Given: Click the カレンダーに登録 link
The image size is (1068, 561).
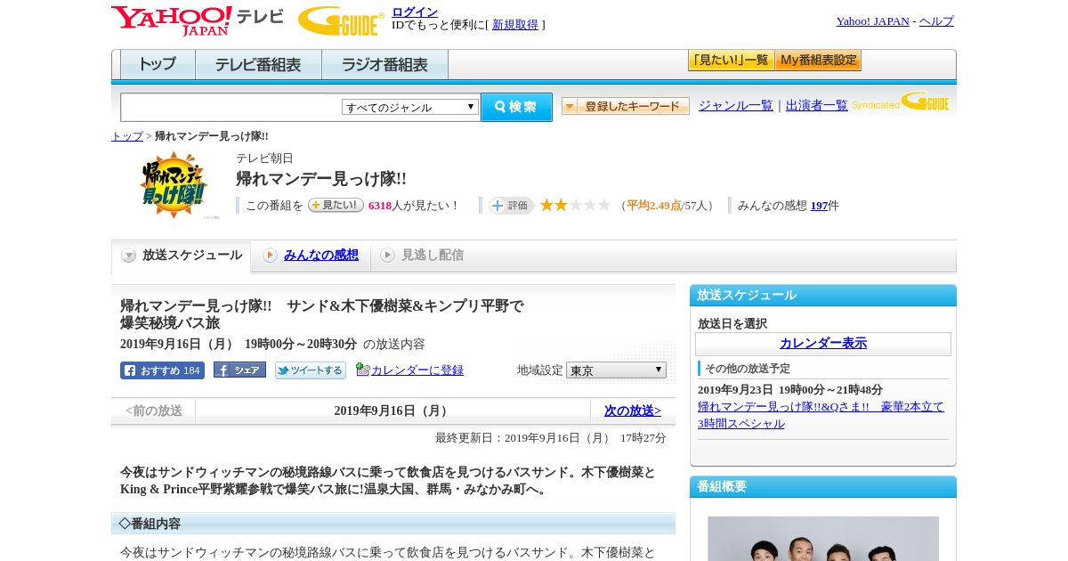Looking at the screenshot, I should coord(417,370).
